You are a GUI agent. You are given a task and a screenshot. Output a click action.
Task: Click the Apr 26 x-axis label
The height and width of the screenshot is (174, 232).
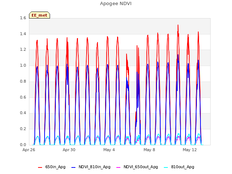click(x=29, y=150)
